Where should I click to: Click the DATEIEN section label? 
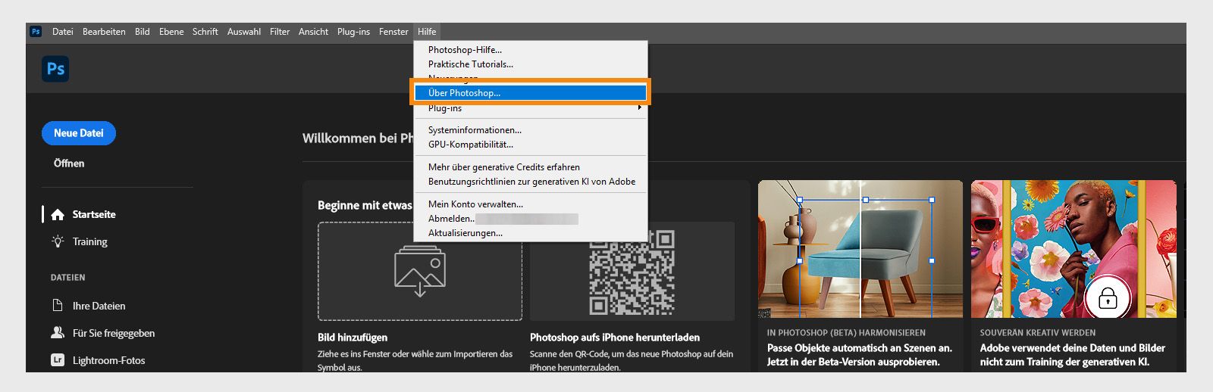(x=68, y=278)
